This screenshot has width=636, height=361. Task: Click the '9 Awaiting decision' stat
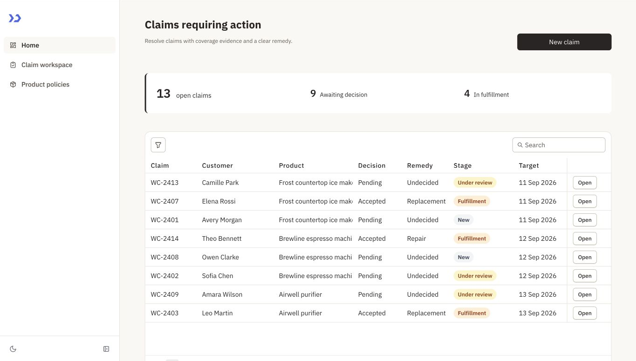click(x=339, y=94)
